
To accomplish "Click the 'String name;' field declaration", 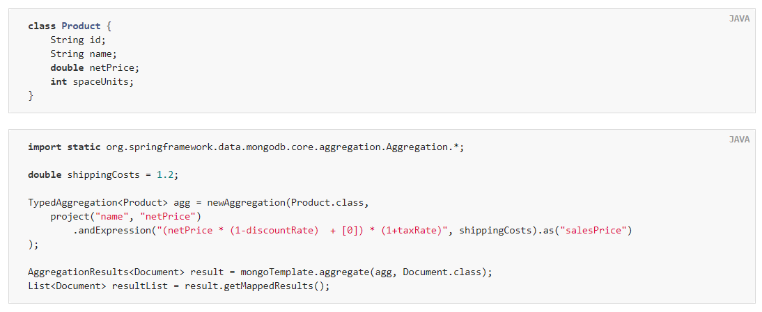I will (x=84, y=54).
